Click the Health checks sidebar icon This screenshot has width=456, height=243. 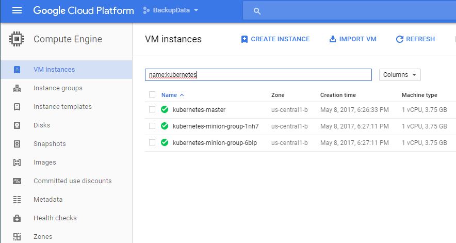(x=17, y=218)
